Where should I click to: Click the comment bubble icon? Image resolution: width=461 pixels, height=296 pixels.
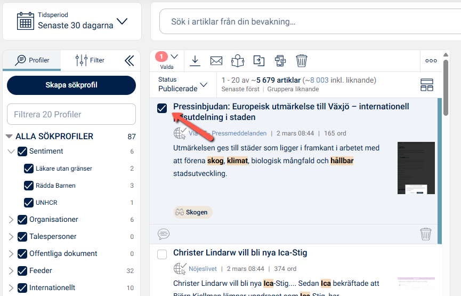(164, 234)
